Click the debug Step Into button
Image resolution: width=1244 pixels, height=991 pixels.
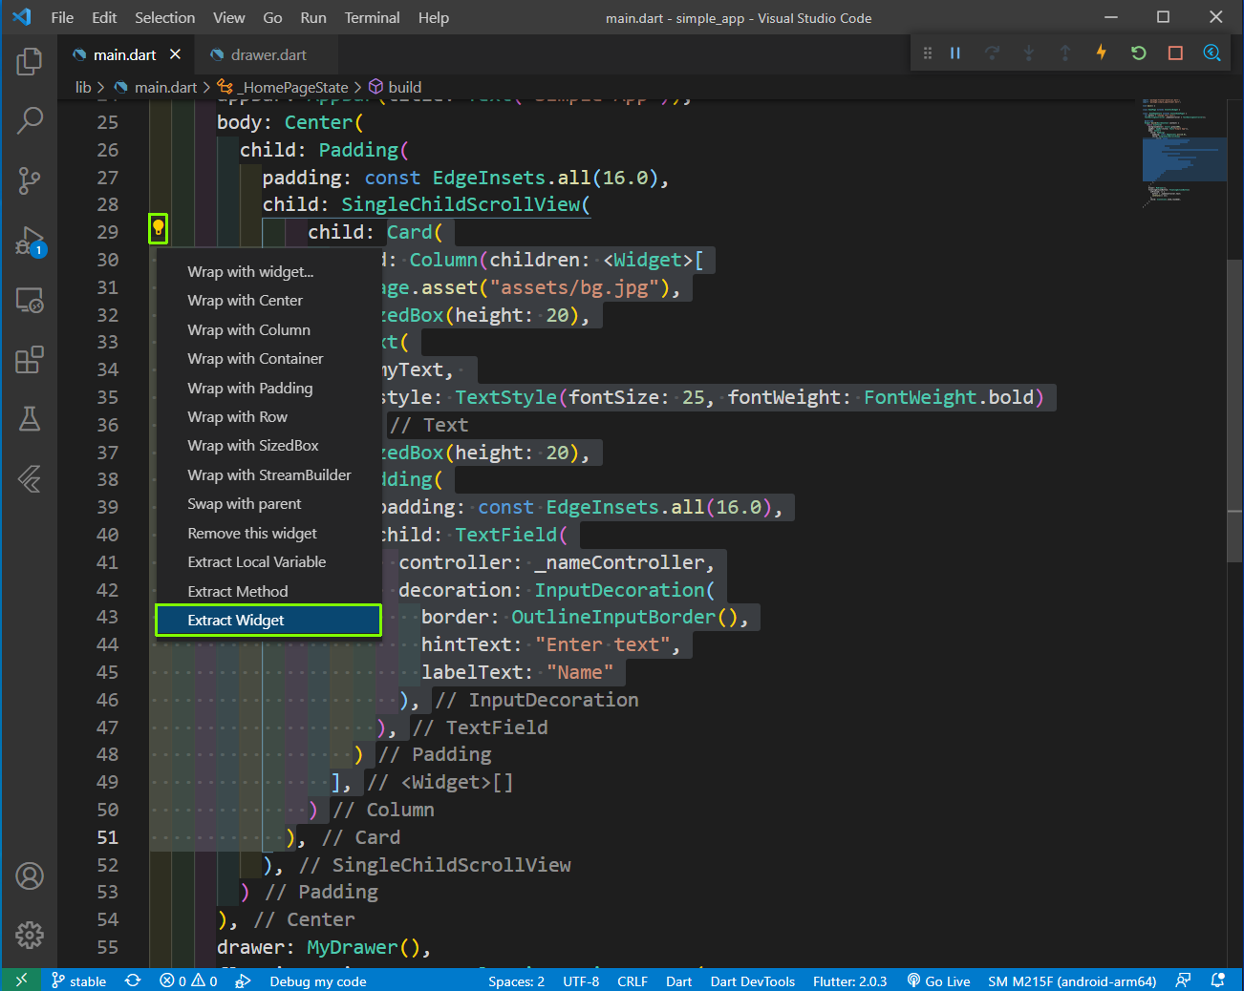tap(1028, 53)
